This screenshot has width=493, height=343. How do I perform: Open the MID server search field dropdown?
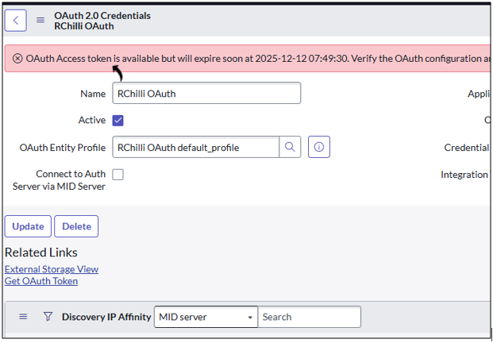pos(206,317)
